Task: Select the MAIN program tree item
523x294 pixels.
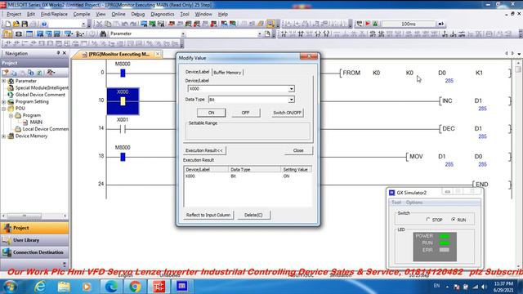Action: click(x=36, y=122)
